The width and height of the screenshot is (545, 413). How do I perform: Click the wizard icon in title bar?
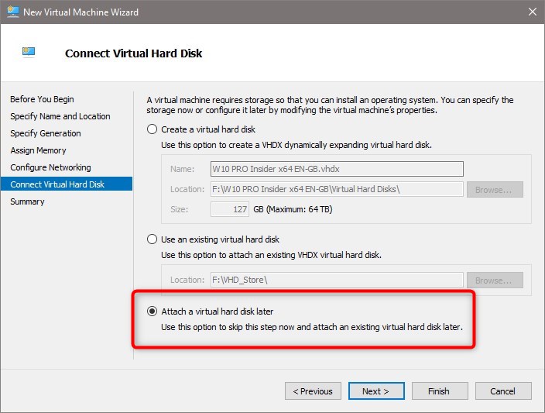pyautogui.click(x=13, y=12)
